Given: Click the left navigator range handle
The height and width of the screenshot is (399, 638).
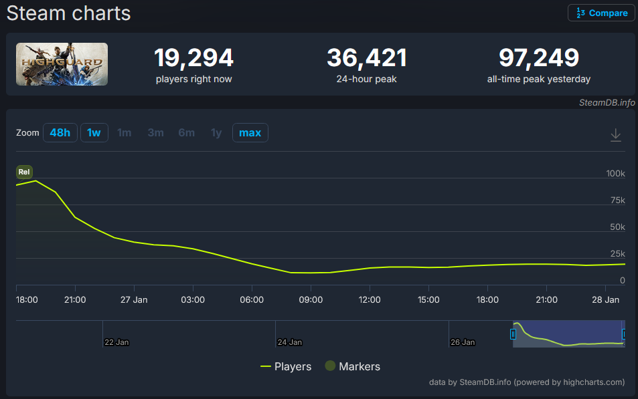Looking at the screenshot, I should [513, 334].
